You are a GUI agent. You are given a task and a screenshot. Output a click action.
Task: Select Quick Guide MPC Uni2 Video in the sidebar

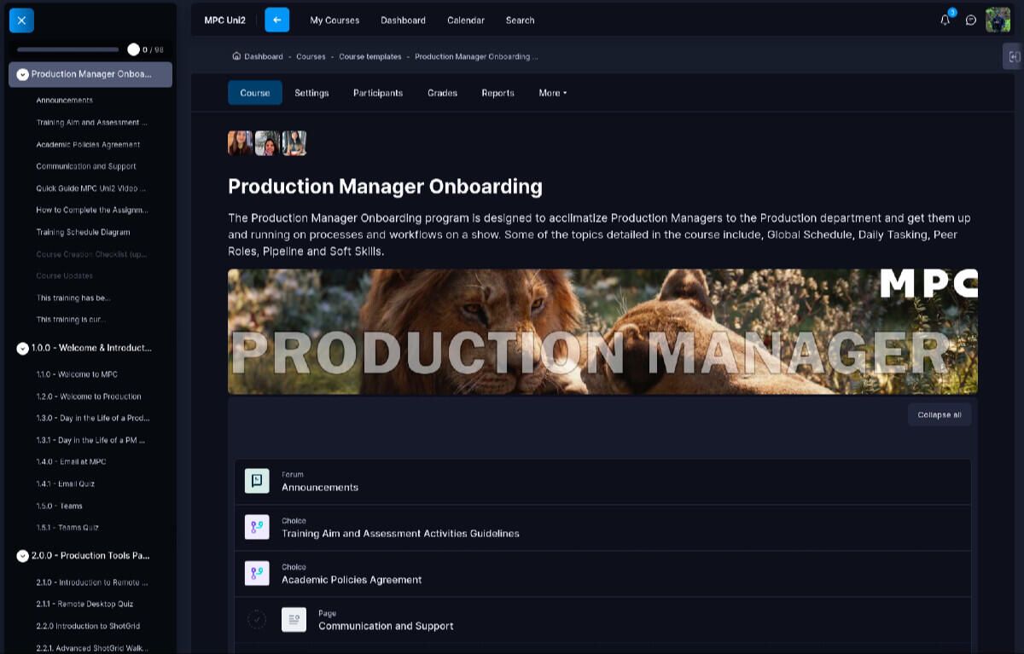coord(90,188)
